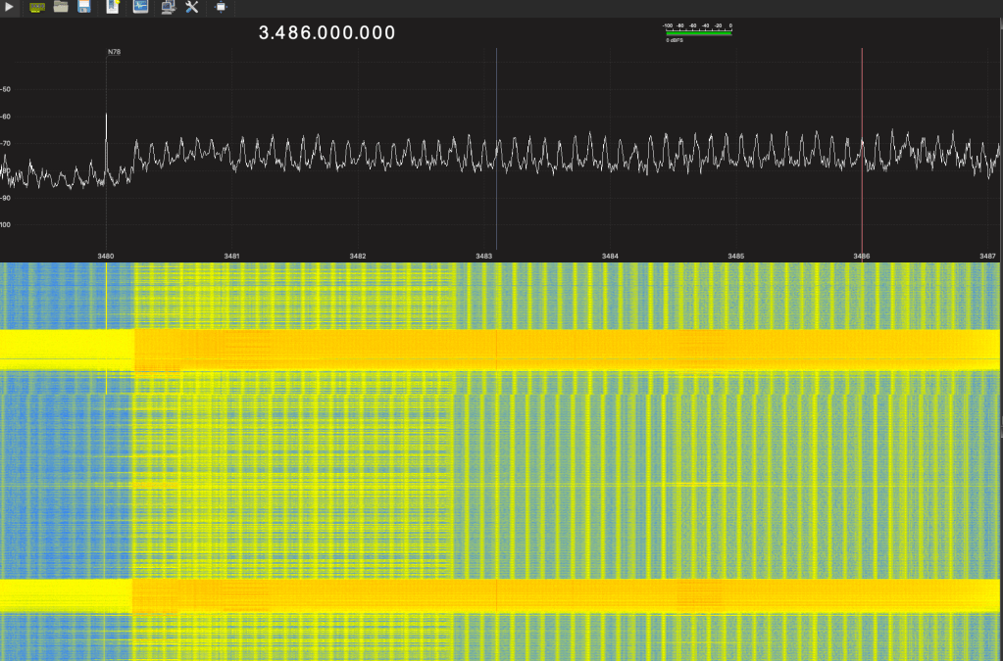The width and height of the screenshot is (1003, 661).
Task: Open remote control settings wrench icon
Action: [x=192, y=8]
